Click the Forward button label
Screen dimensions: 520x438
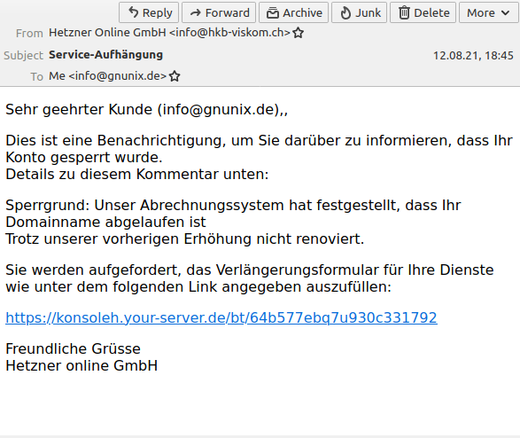pos(227,13)
